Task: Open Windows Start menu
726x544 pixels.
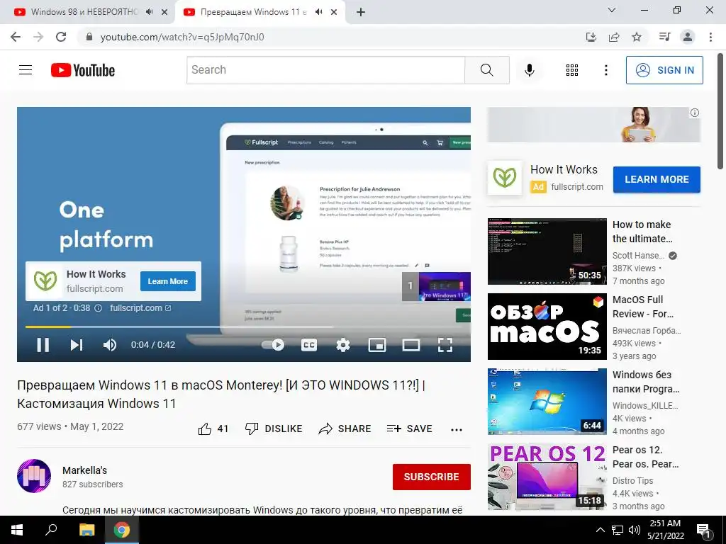Action: (17, 530)
